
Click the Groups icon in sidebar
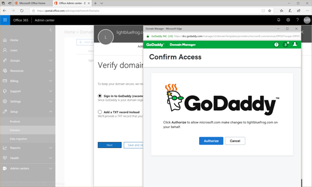(5, 60)
